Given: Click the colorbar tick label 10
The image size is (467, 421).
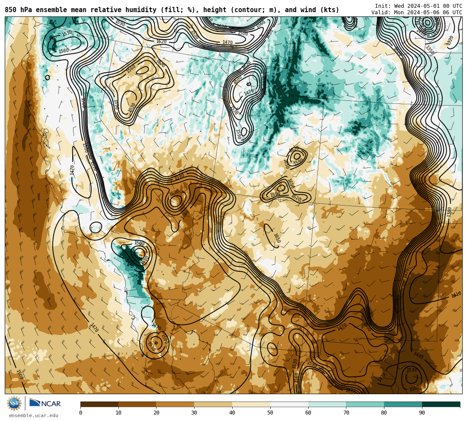Looking at the screenshot, I should 118,413.
